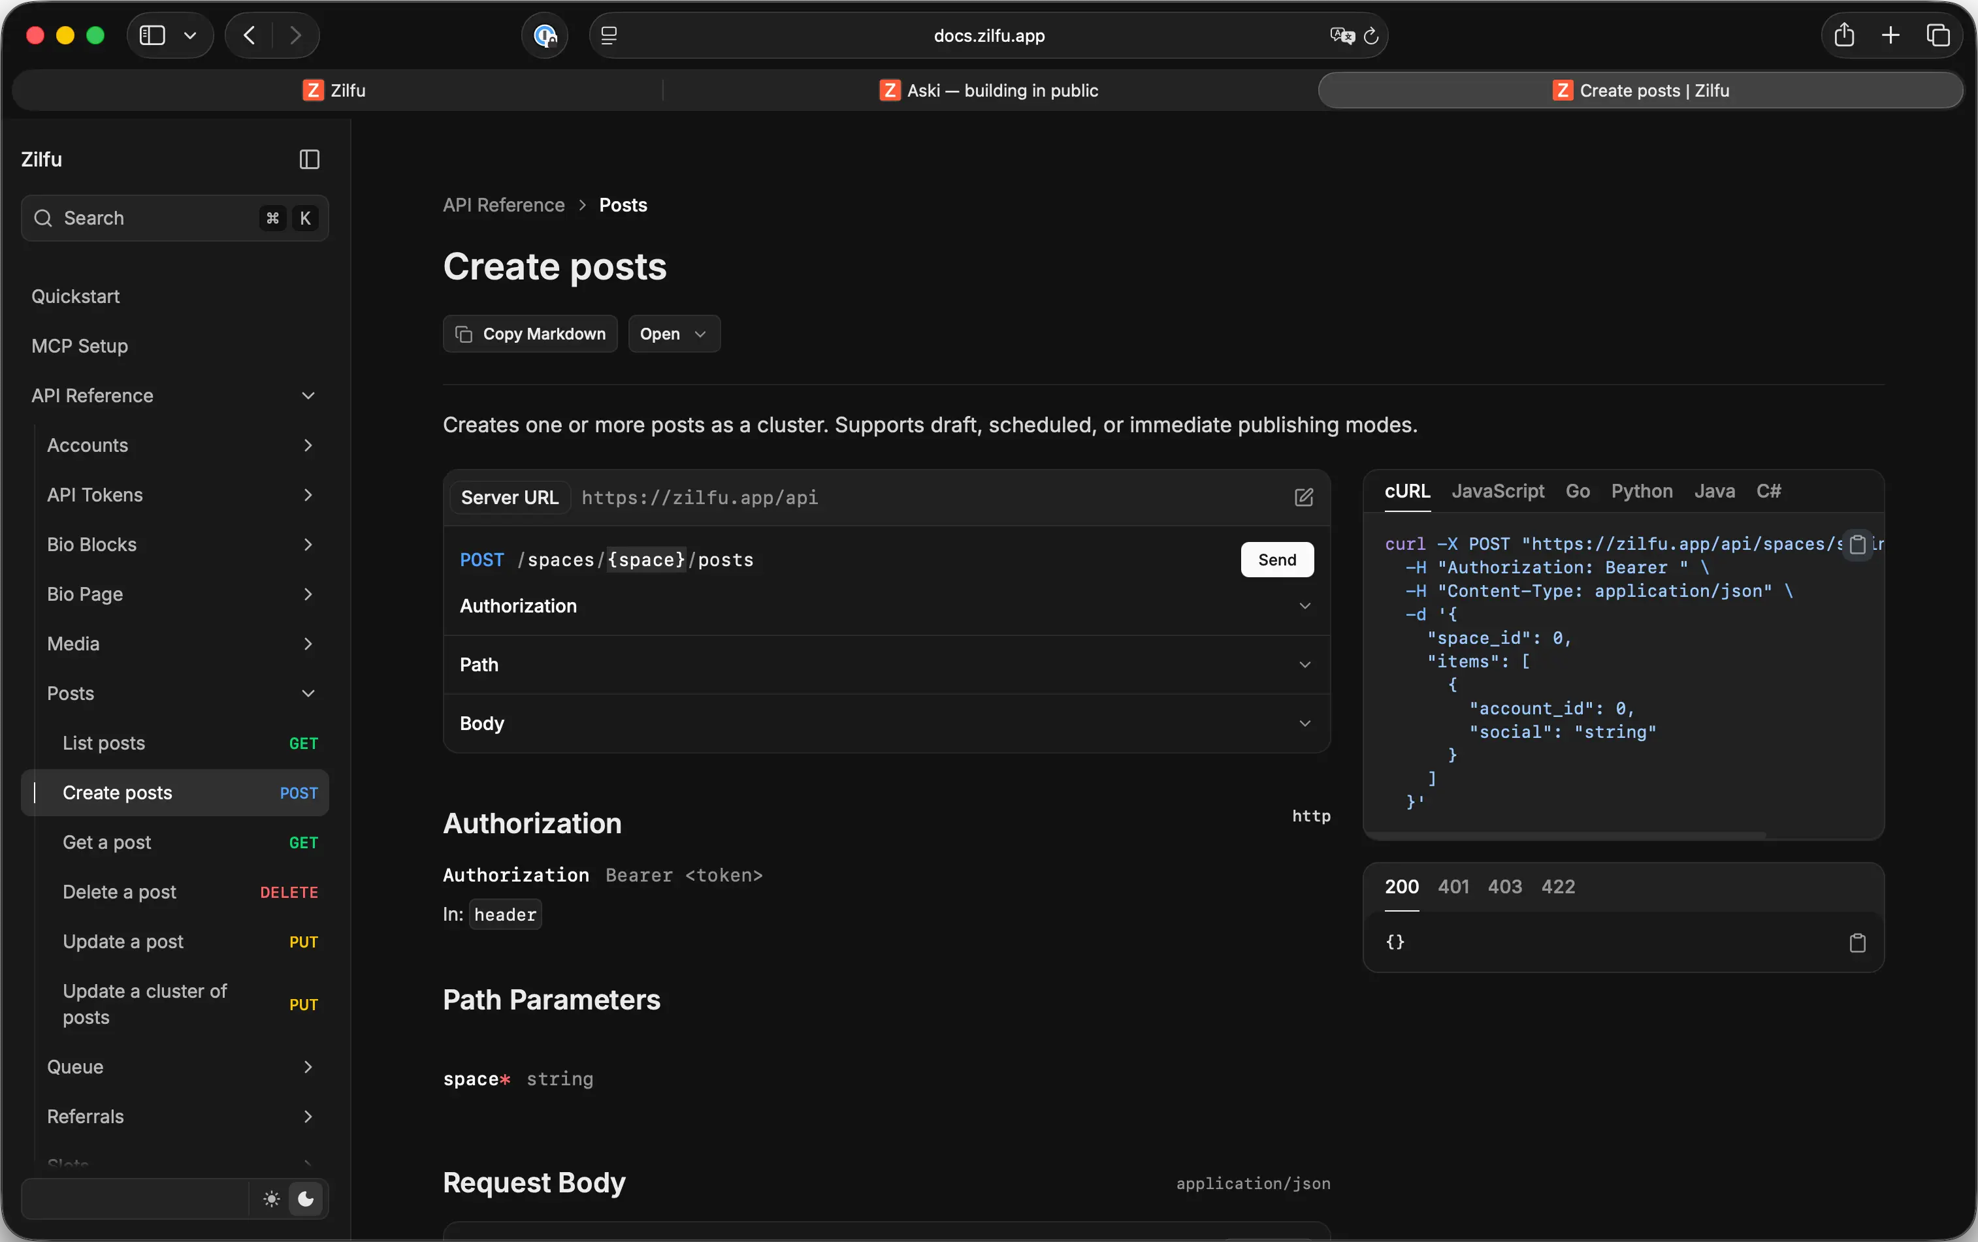Click the Safari sidebar toggle icon

click(152, 35)
